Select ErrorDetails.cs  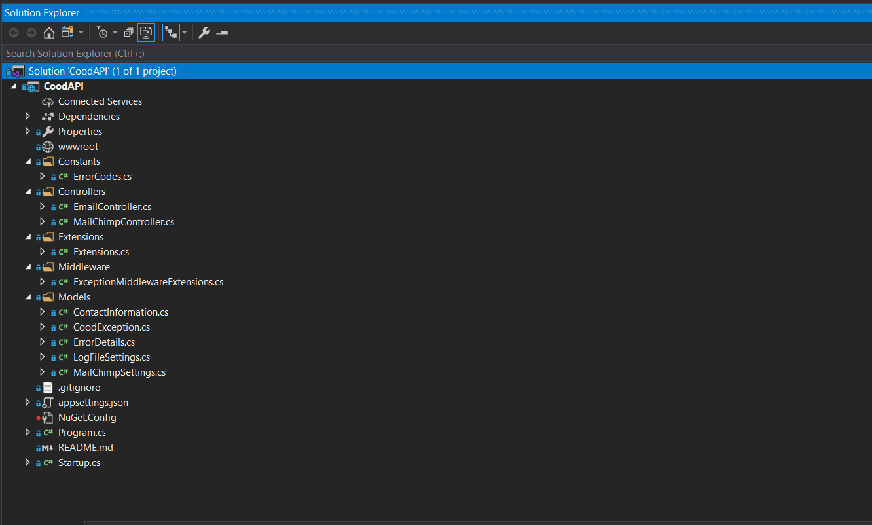pyautogui.click(x=104, y=342)
